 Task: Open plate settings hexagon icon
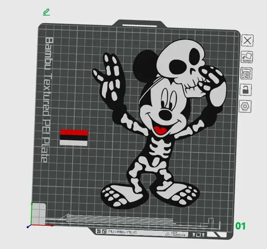[245, 106]
